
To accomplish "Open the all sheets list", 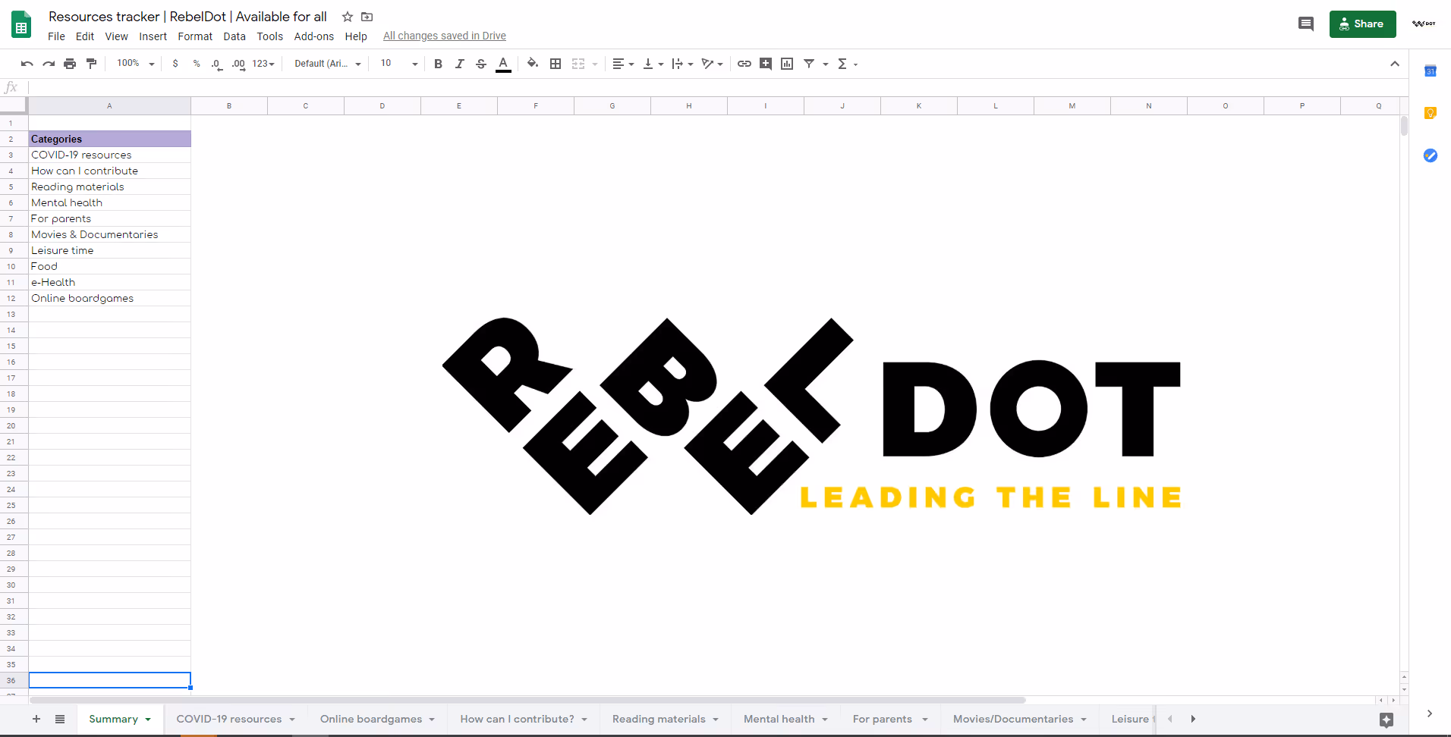I will (x=60, y=719).
